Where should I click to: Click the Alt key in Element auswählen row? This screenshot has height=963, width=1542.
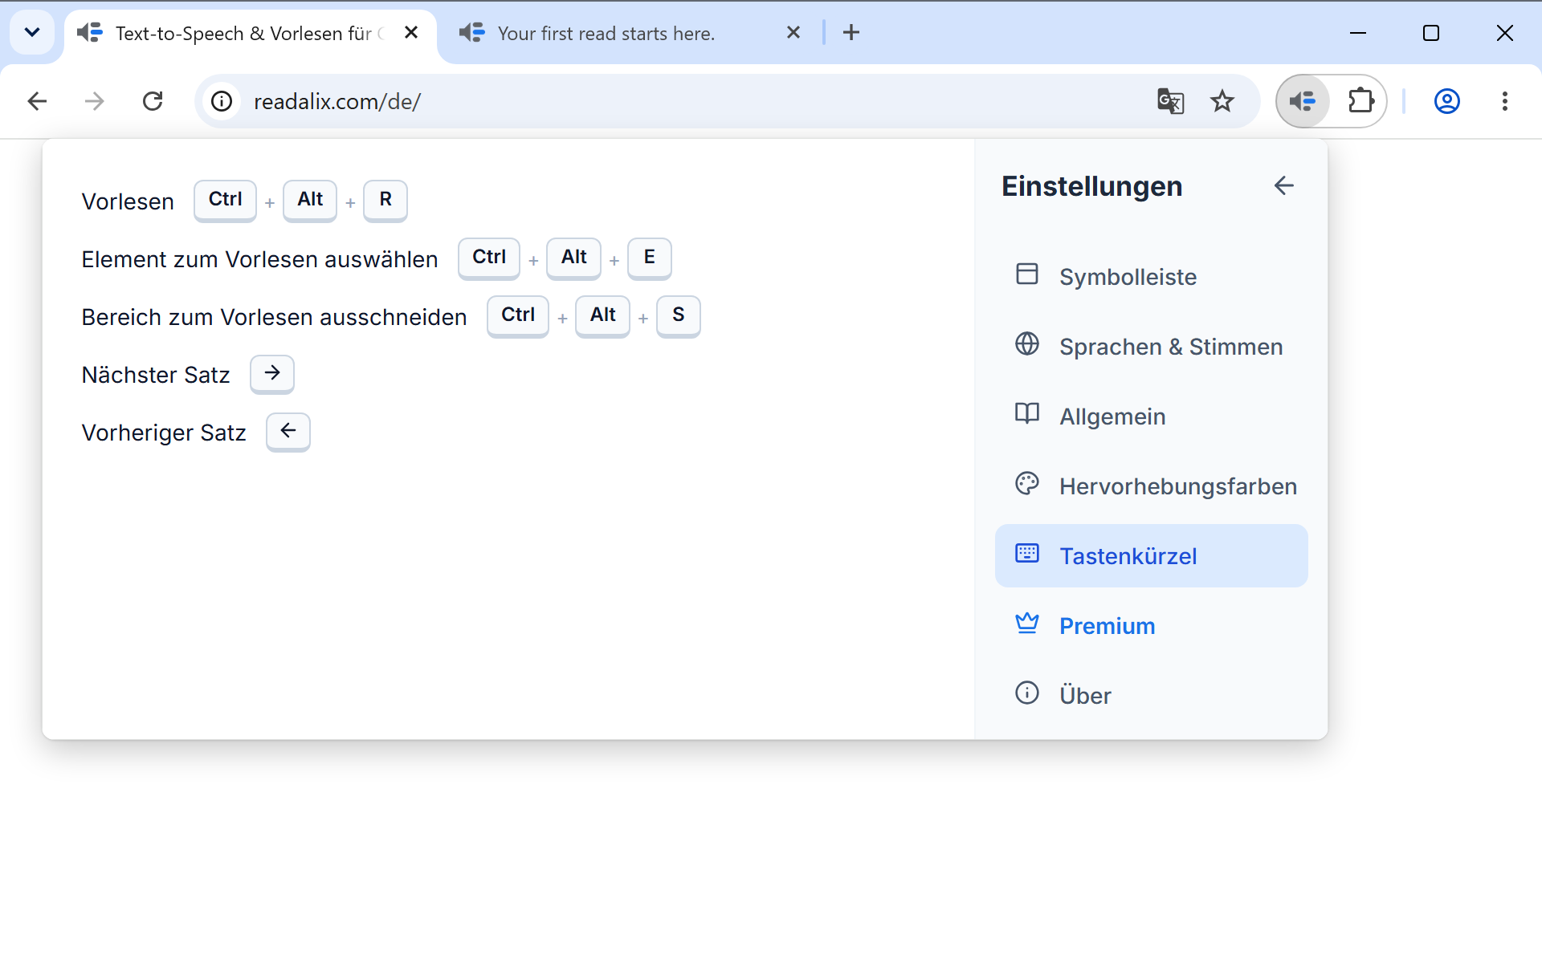[574, 258]
